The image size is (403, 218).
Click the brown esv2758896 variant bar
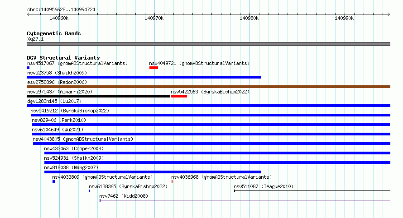208,87
